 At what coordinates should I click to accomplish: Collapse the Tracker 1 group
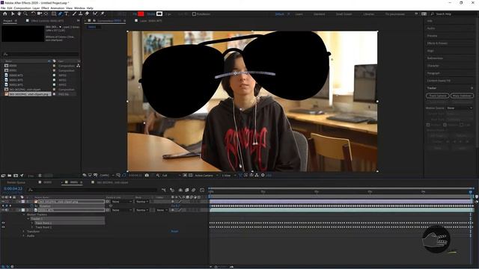tap(28, 219)
